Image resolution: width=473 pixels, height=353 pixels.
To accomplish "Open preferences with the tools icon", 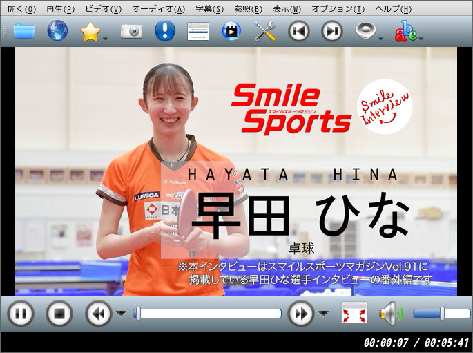I will [265, 31].
